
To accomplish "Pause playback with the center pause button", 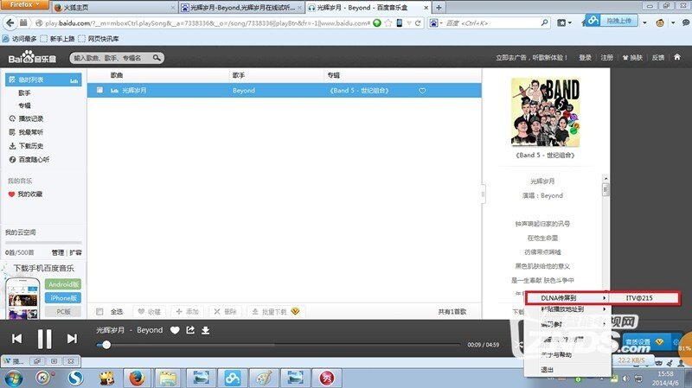I will [x=45, y=339].
